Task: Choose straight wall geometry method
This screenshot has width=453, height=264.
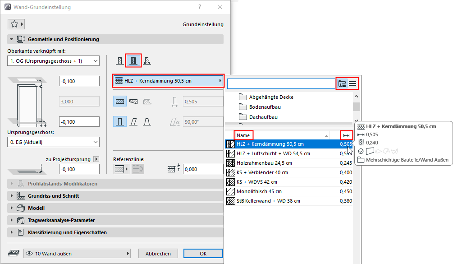Action: click(120, 102)
